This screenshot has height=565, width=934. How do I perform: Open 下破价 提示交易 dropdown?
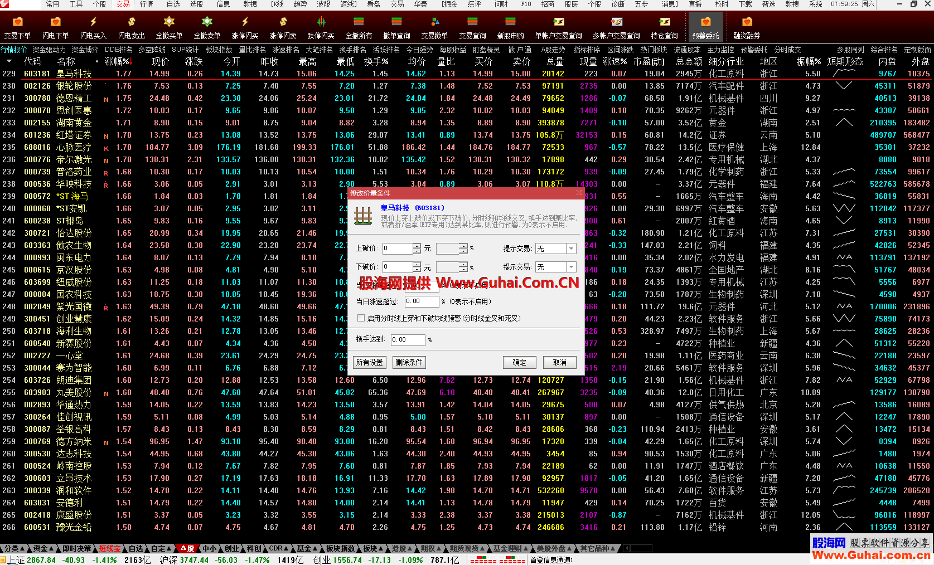click(x=571, y=267)
